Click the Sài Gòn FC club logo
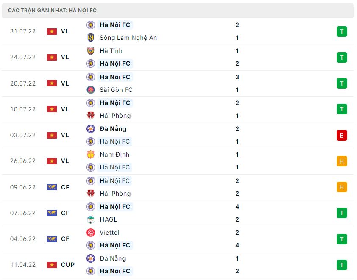The height and width of the screenshot is (280, 357). coord(91,90)
